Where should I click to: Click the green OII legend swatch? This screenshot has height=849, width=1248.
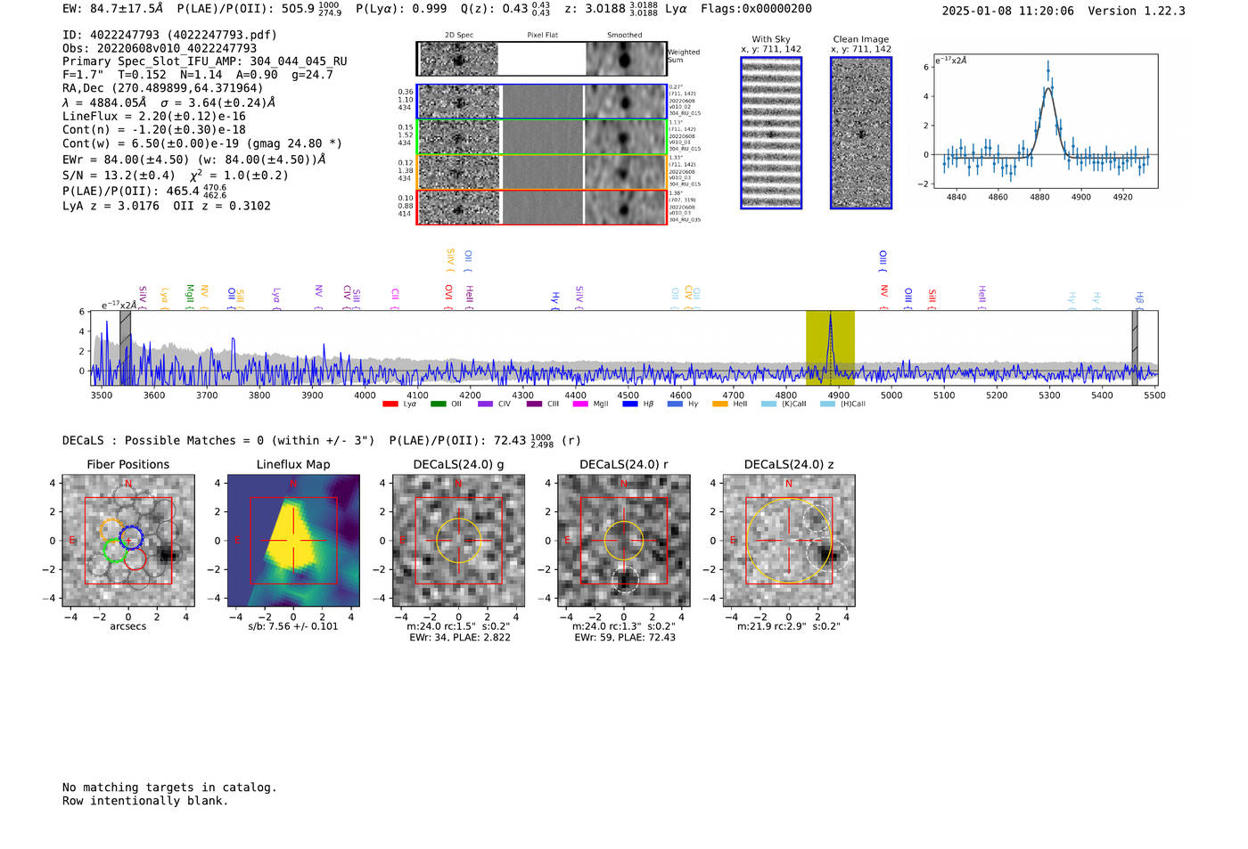(438, 404)
